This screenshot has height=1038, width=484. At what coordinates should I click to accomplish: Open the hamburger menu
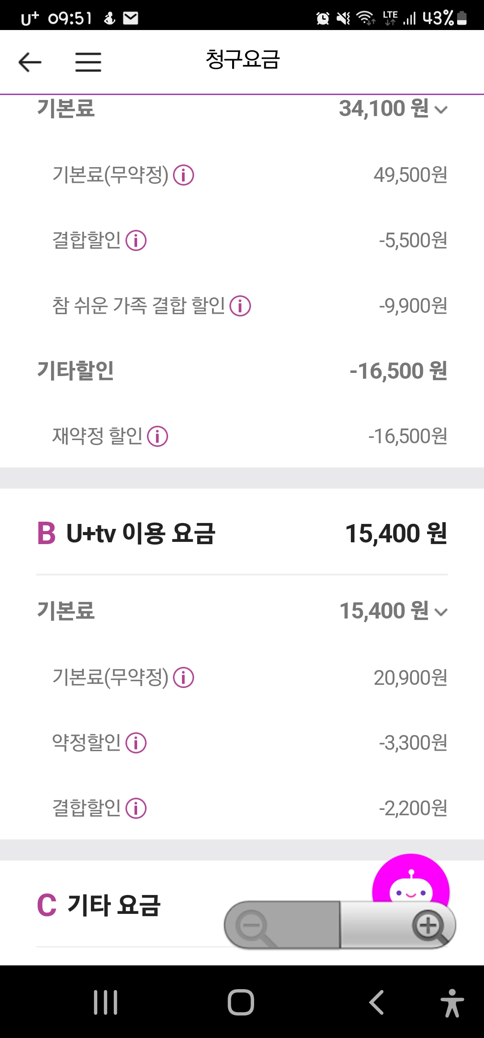point(88,62)
